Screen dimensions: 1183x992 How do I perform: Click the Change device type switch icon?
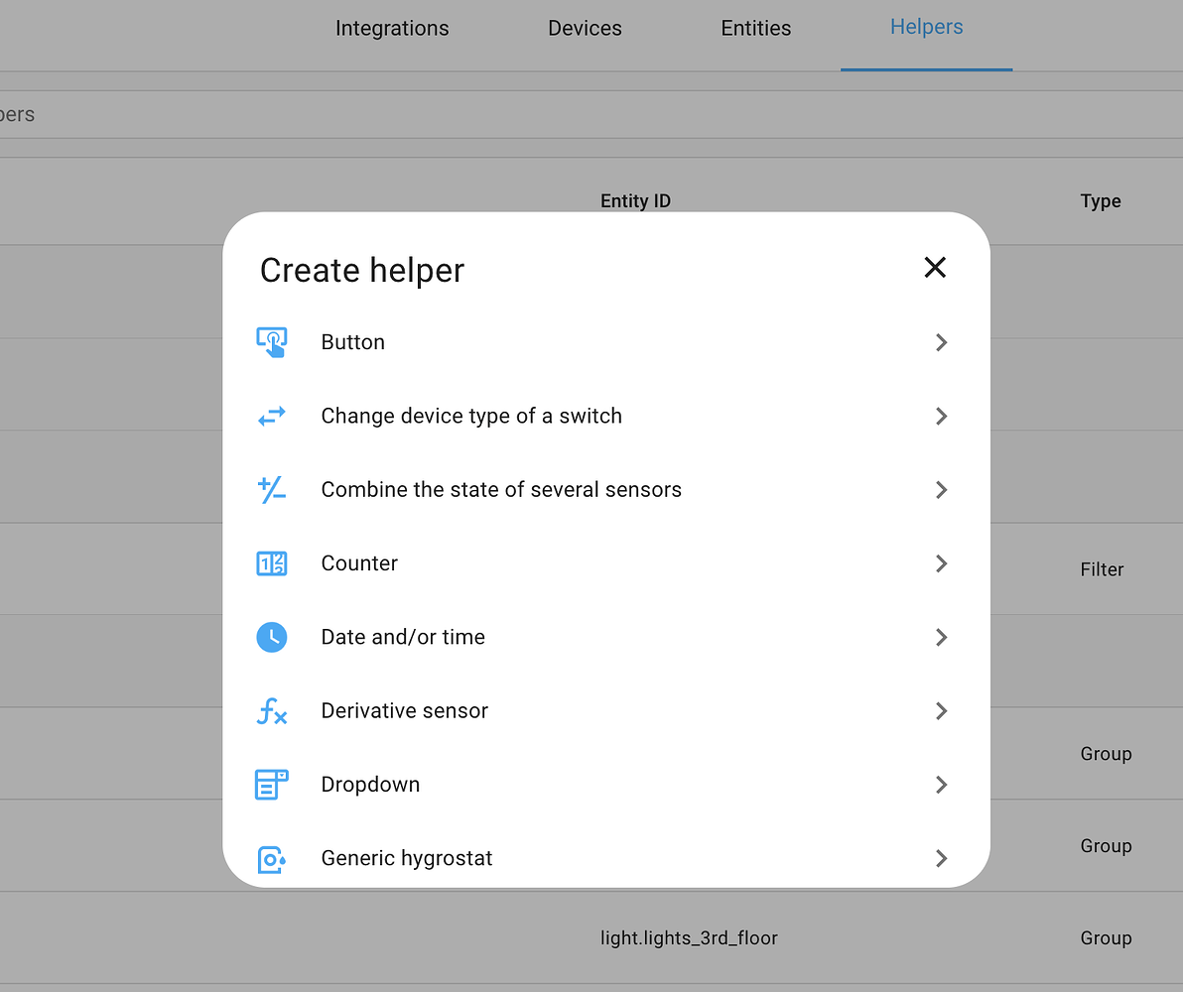click(272, 416)
